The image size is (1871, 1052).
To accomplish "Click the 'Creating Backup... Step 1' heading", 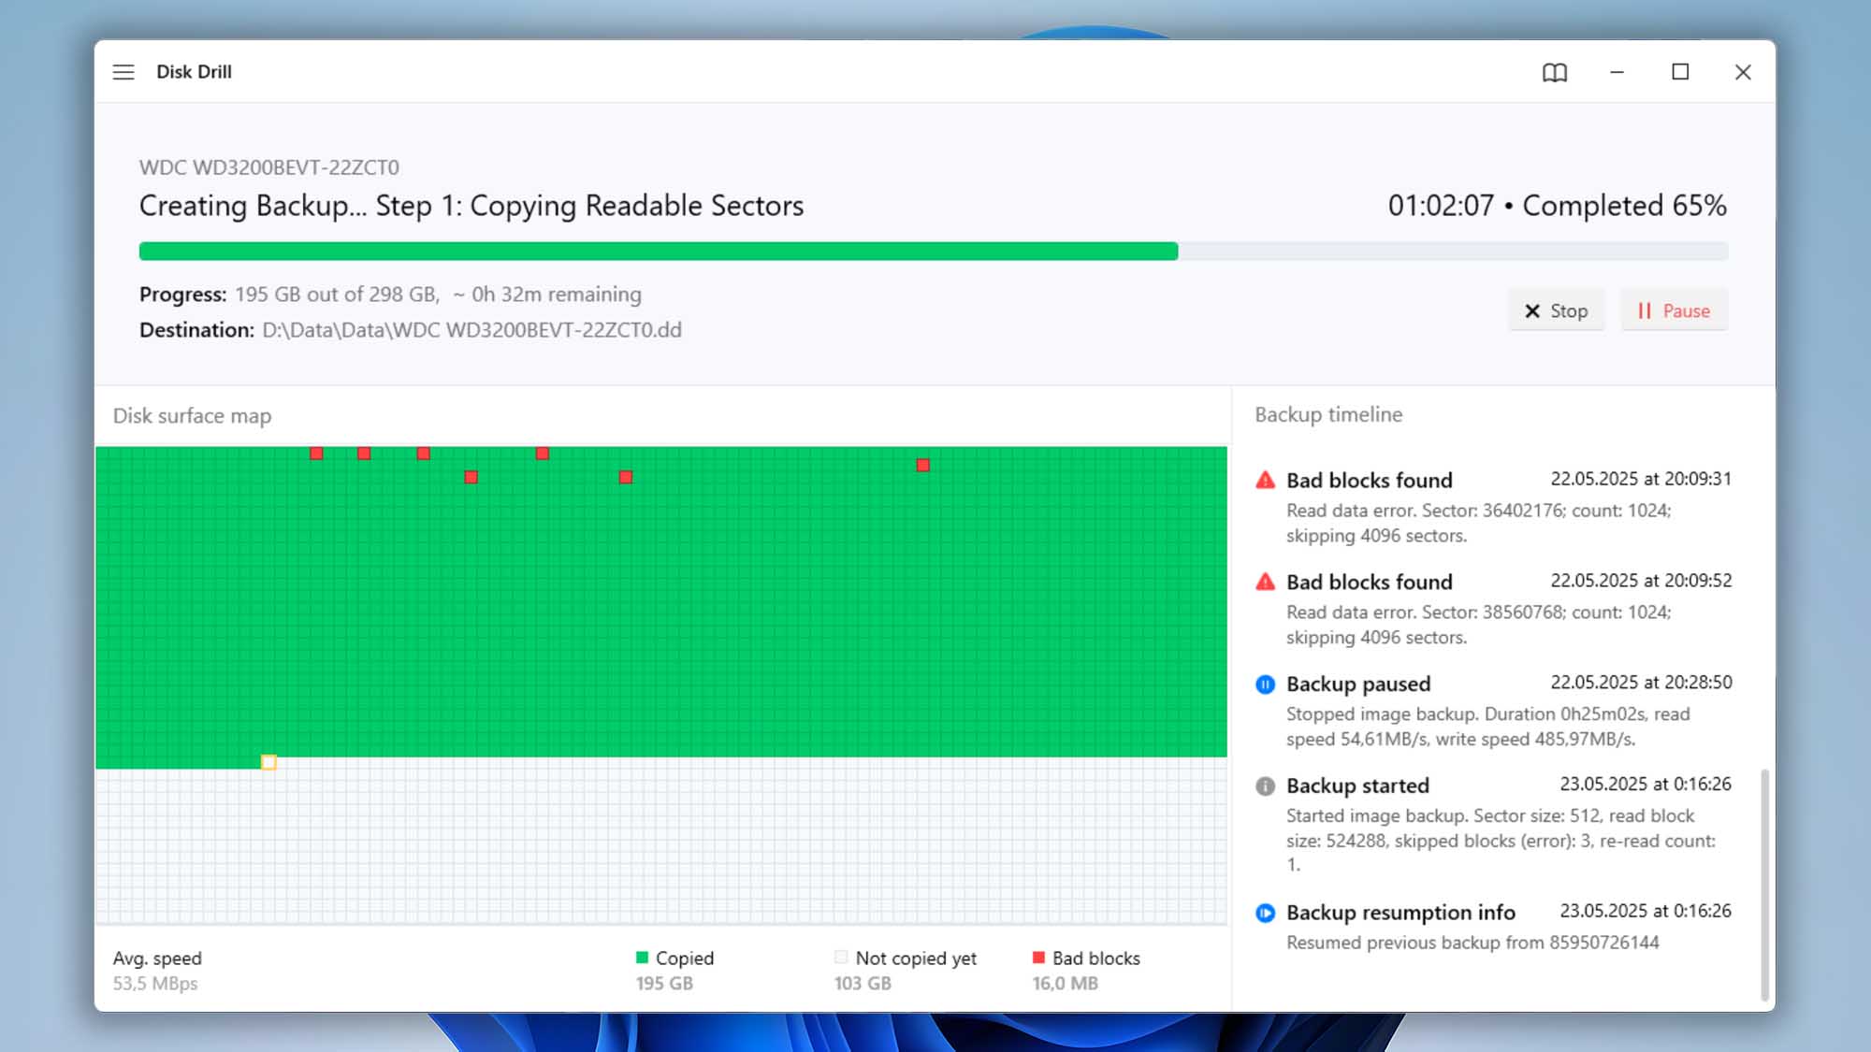I will (x=471, y=206).
